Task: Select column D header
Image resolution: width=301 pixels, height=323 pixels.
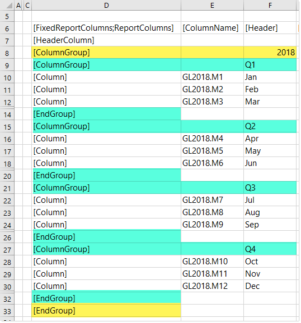Action: 106,6
